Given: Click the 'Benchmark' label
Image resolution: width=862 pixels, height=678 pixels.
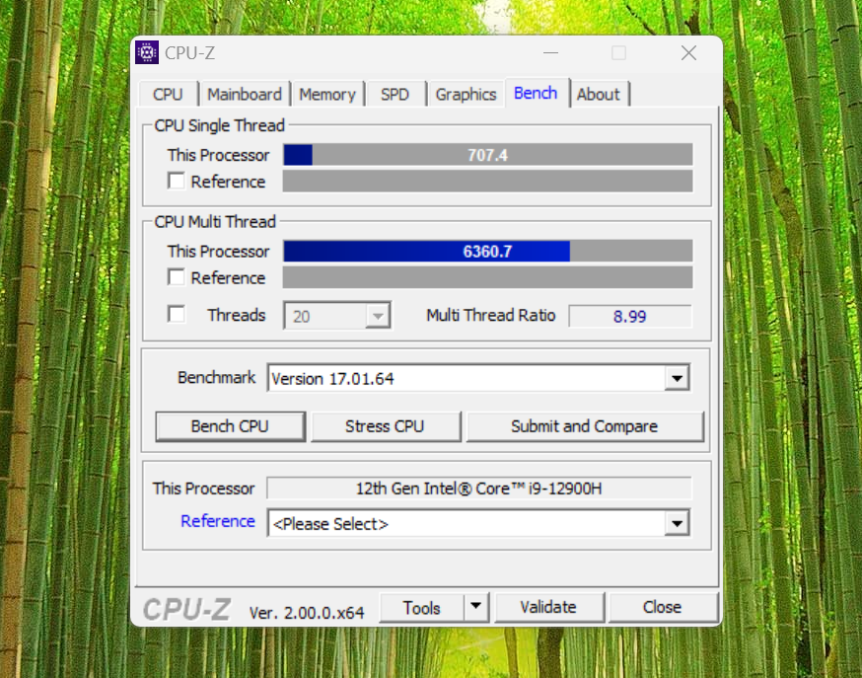Looking at the screenshot, I should (x=217, y=377).
